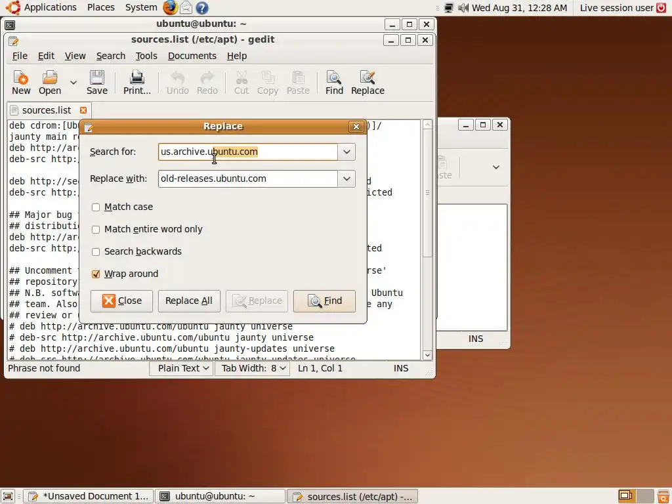Click the editor vertical scrollbar handle
This screenshot has height=504, width=672.
427,194
